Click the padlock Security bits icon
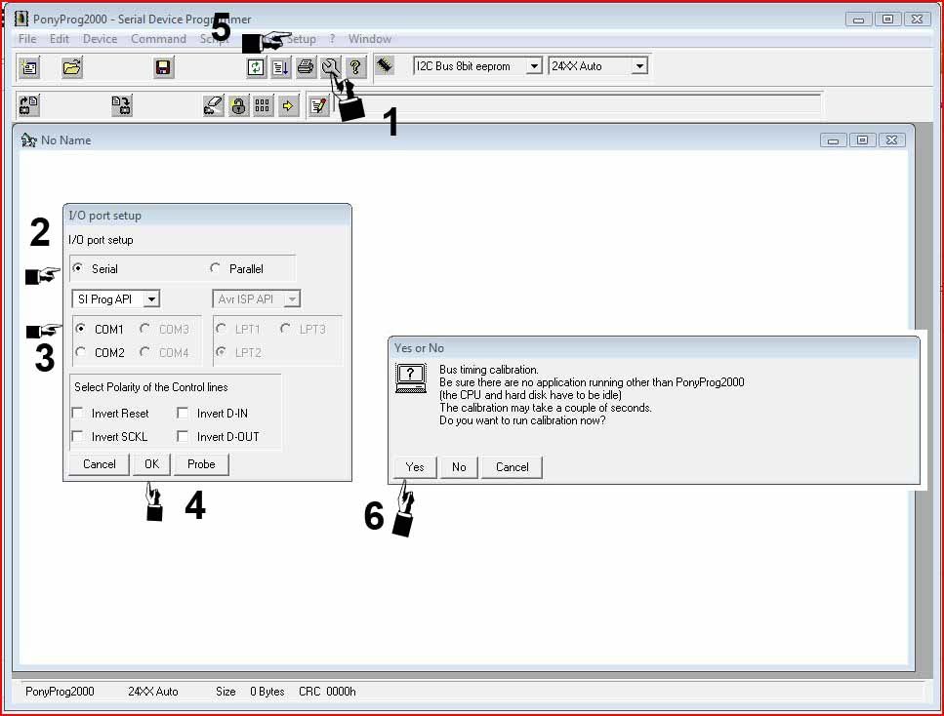Screen dimensions: 944x716 click(x=238, y=106)
